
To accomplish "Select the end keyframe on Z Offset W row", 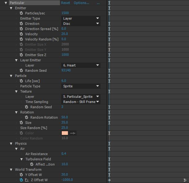I will [185, 180].
